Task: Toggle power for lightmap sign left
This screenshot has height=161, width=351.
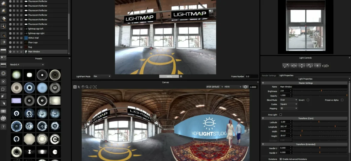Action: (10, 29)
